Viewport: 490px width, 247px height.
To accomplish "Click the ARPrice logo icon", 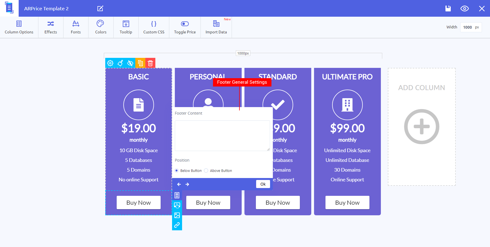I will [x=9, y=8].
